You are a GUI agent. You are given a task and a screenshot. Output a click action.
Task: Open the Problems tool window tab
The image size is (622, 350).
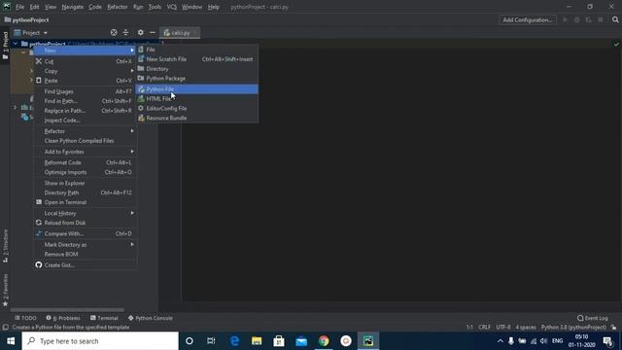[63, 318]
